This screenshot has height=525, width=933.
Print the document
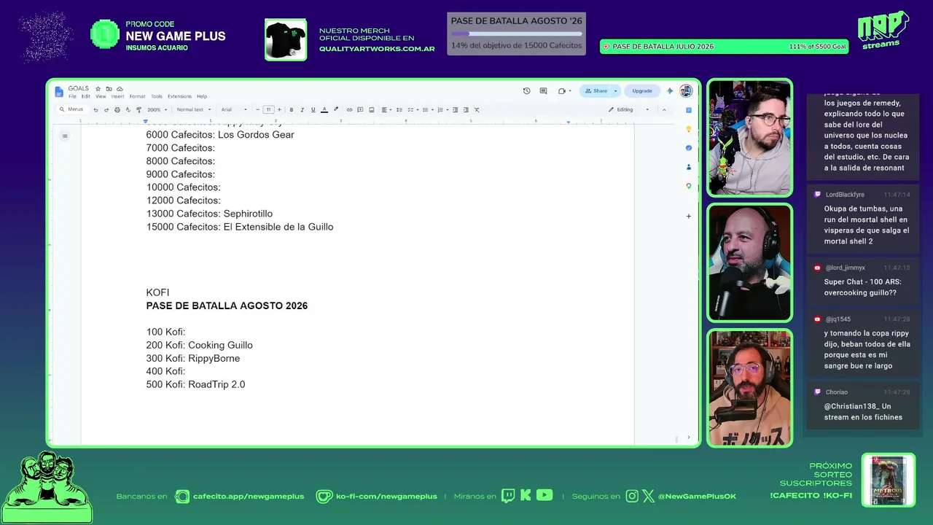click(x=117, y=110)
